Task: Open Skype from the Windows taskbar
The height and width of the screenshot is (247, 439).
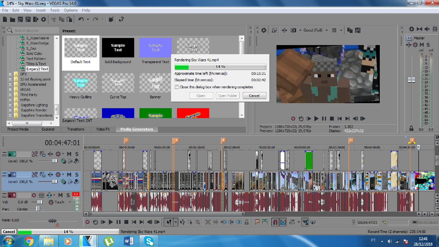Action: click(x=149, y=241)
